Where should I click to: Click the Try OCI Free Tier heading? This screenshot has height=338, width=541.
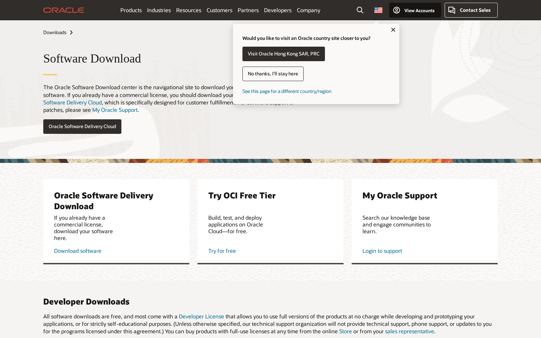242,195
